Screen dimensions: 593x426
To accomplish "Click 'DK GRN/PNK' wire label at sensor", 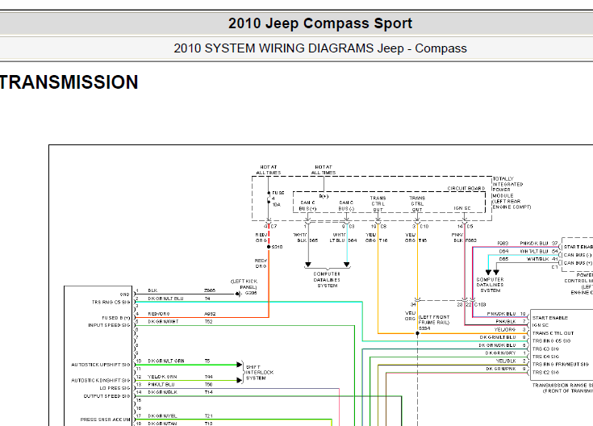I will tap(501, 369).
